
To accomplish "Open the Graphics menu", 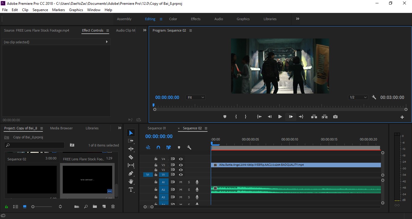I will point(76,10).
